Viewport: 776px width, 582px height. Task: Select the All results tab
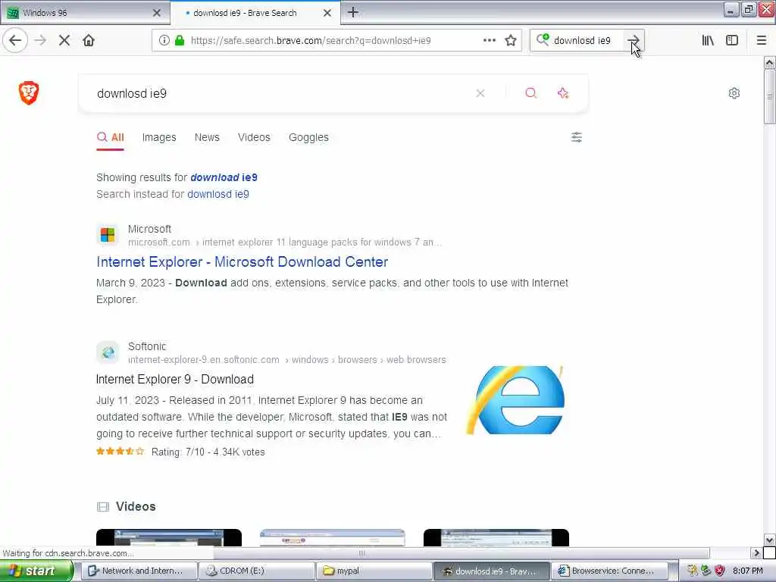(x=111, y=137)
